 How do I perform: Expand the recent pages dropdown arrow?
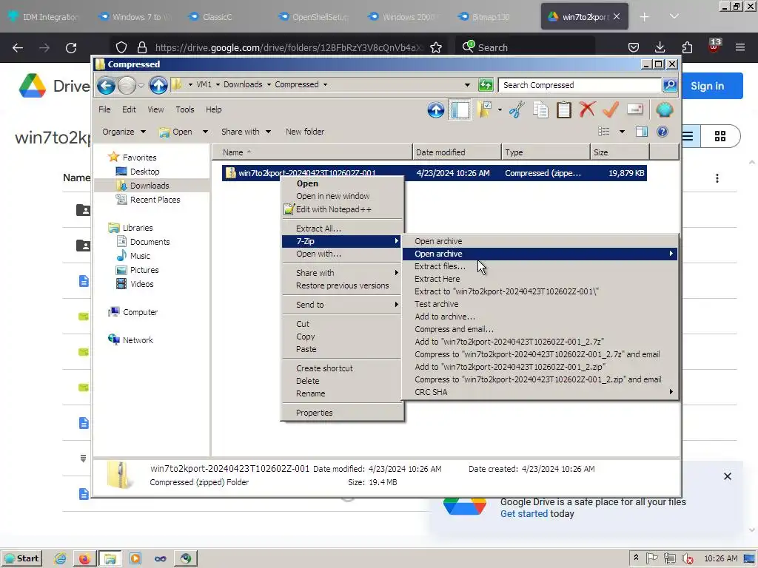tap(141, 86)
